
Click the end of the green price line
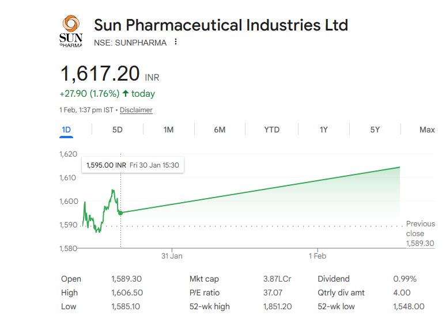399,167
